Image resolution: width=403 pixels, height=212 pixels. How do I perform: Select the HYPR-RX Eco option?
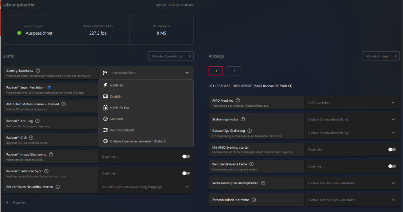[146, 107]
